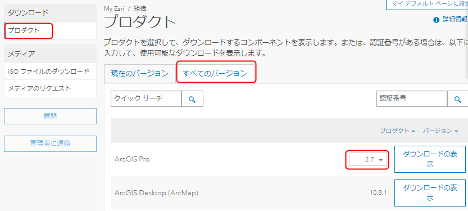This screenshot has height=211, width=468.
Task: Expand the バージョン sort dropdown
Action: point(440,131)
